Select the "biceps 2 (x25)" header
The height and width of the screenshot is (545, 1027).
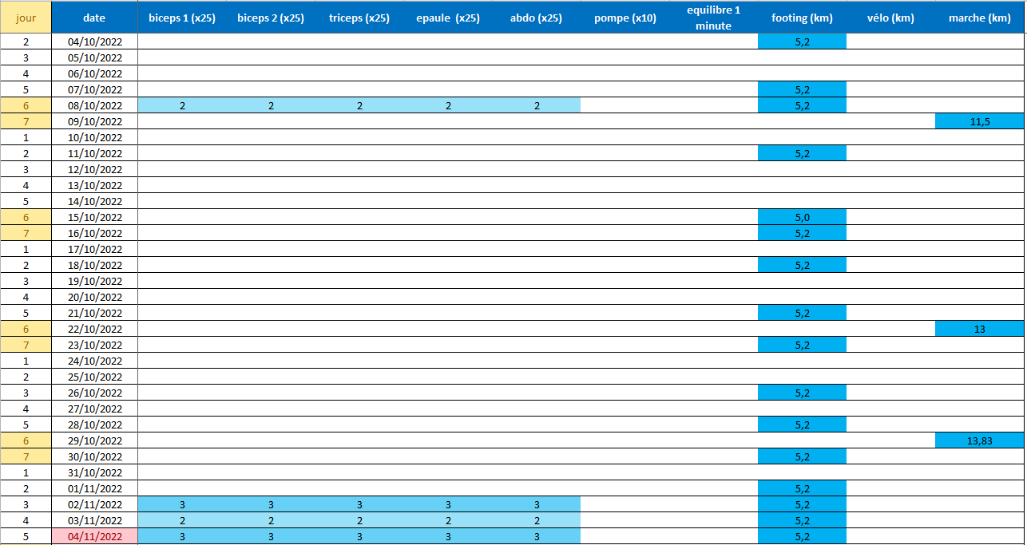pos(271,18)
